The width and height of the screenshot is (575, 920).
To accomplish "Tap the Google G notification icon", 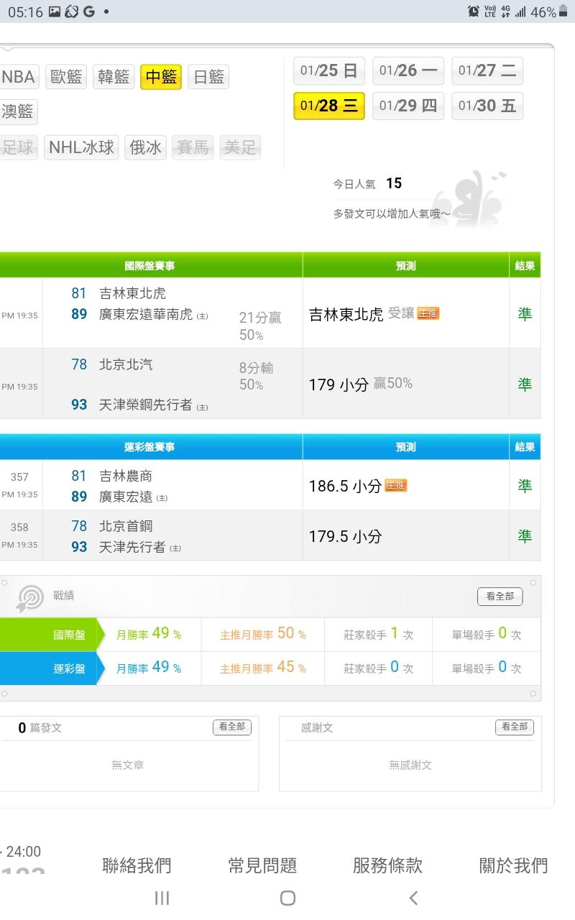I will point(89,11).
